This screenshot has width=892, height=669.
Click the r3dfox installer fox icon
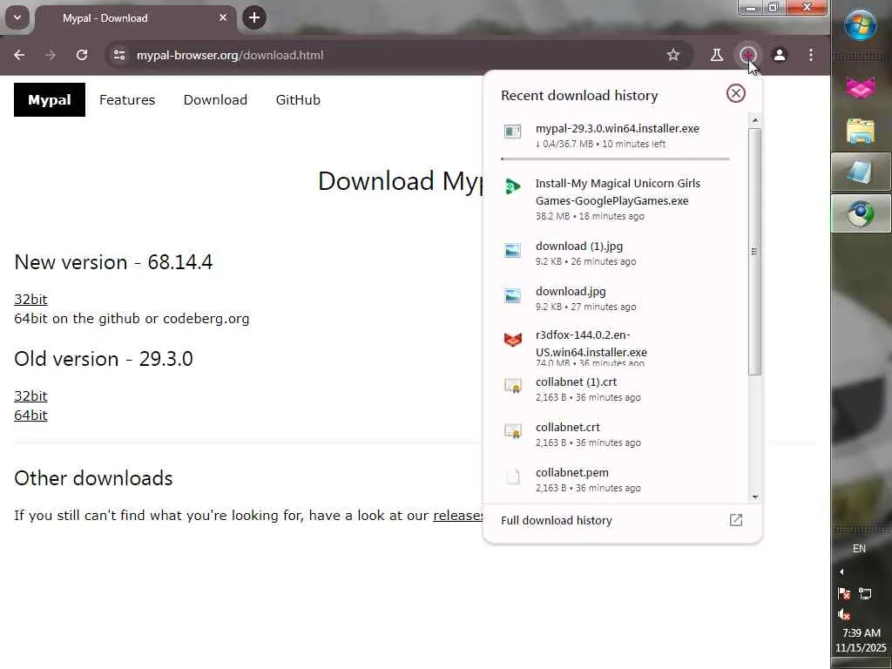coord(512,340)
